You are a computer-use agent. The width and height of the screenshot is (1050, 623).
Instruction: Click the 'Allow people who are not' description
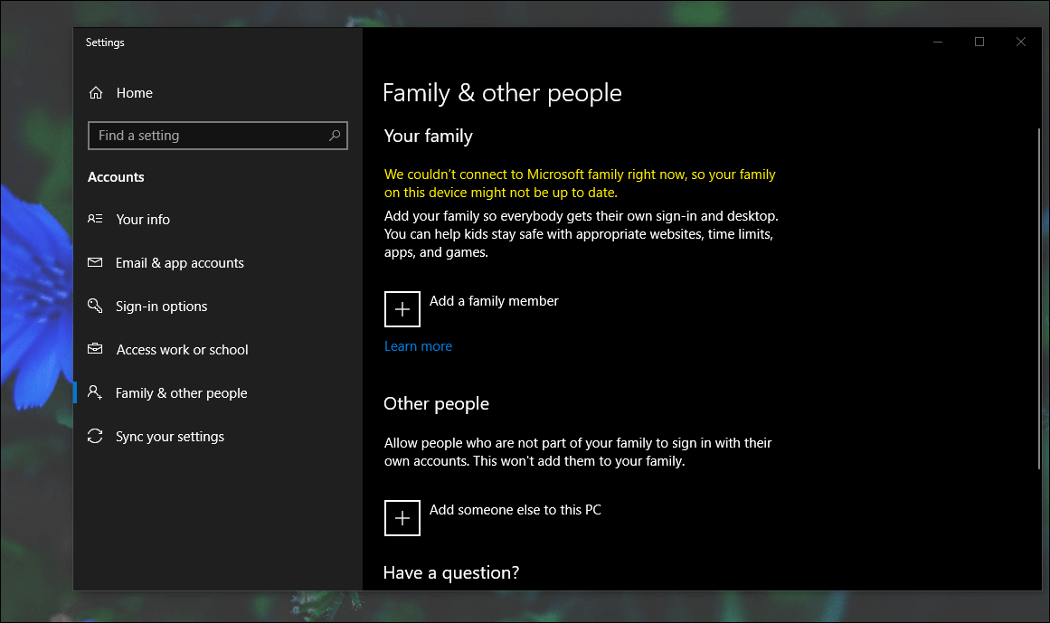pyautogui.click(x=578, y=452)
